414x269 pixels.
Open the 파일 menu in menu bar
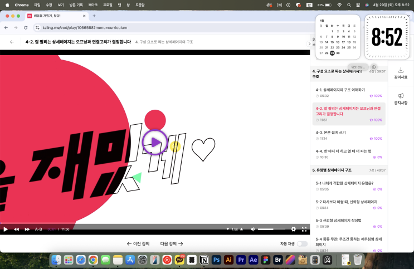37,5
